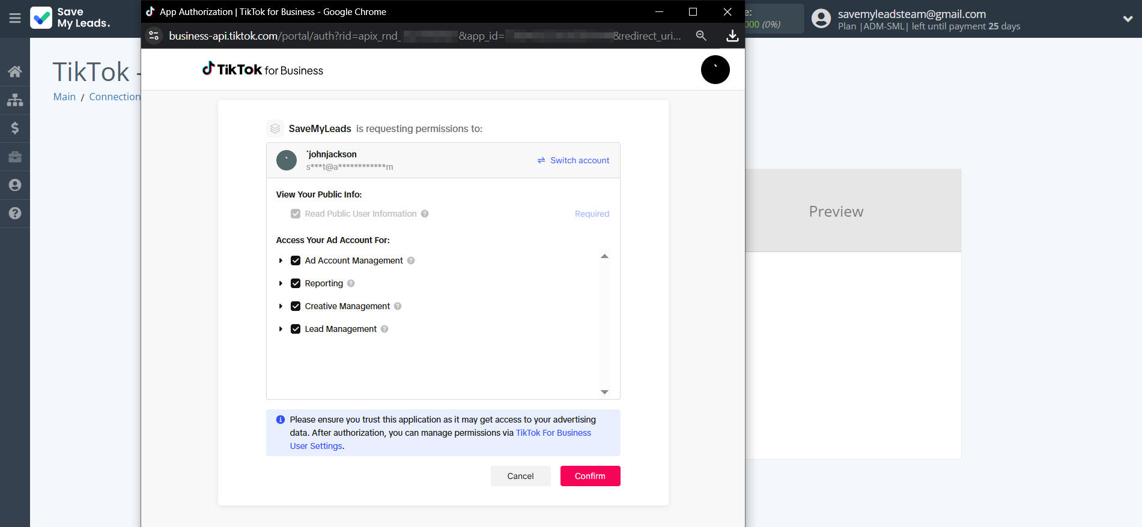This screenshot has height=527, width=1142.
Task: Click the download icon in Chrome address bar
Action: click(x=732, y=36)
